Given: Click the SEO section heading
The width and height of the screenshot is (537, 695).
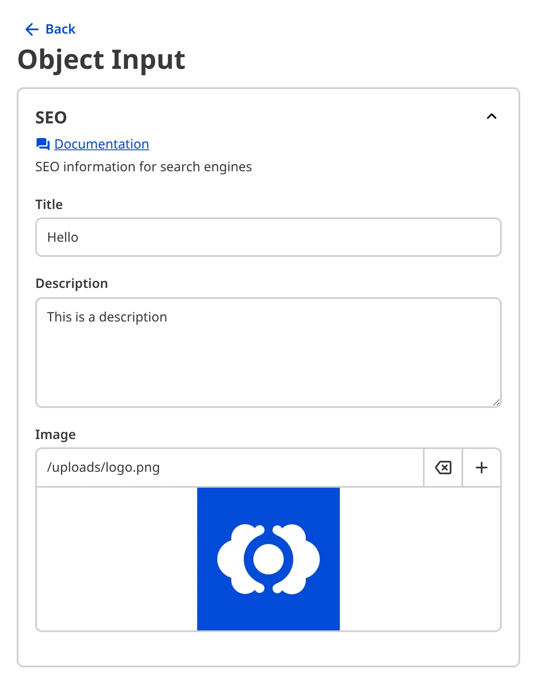Looking at the screenshot, I should point(51,118).
